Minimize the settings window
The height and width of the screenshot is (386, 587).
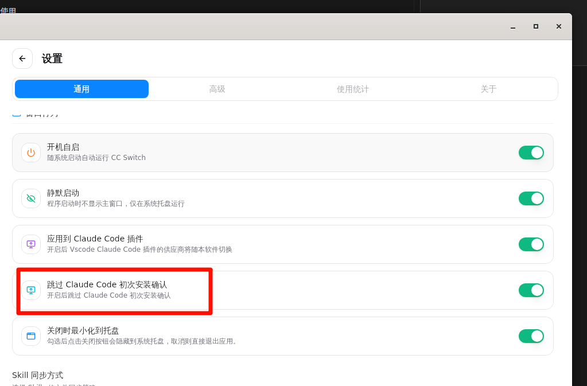(513, 26)
